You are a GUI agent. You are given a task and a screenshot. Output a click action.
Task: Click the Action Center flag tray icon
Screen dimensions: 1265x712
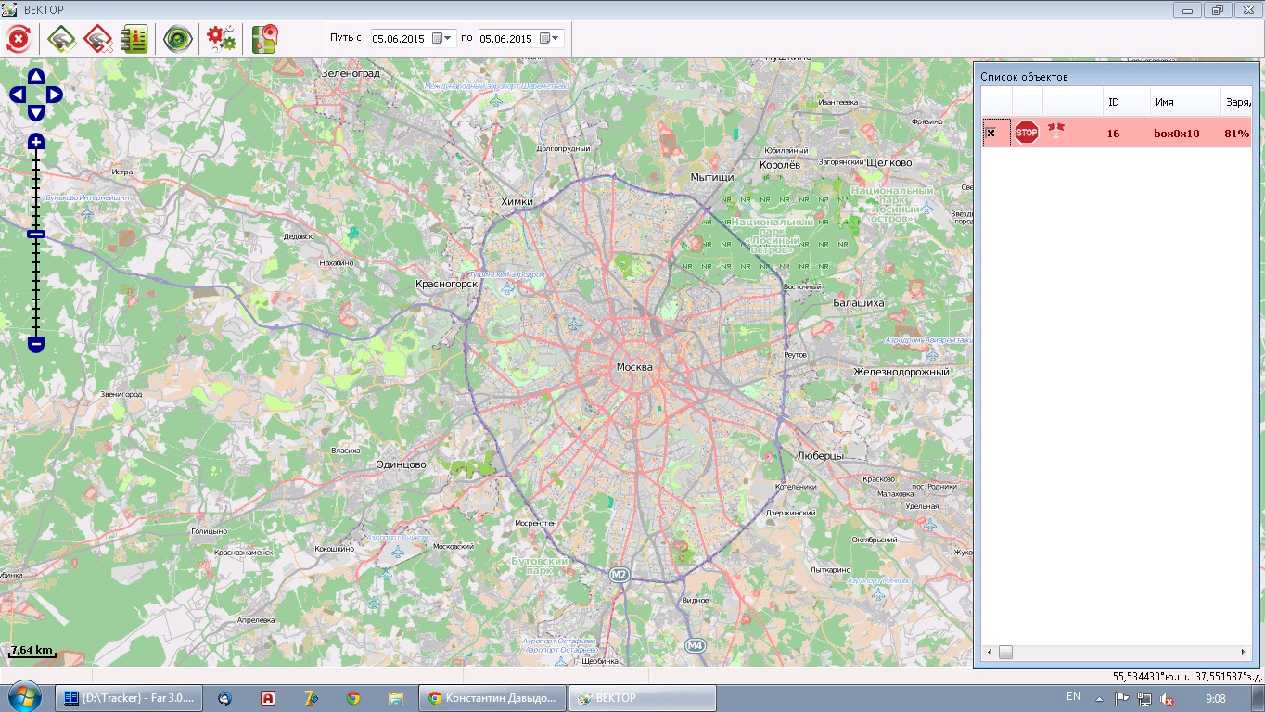pos(1121,699)
